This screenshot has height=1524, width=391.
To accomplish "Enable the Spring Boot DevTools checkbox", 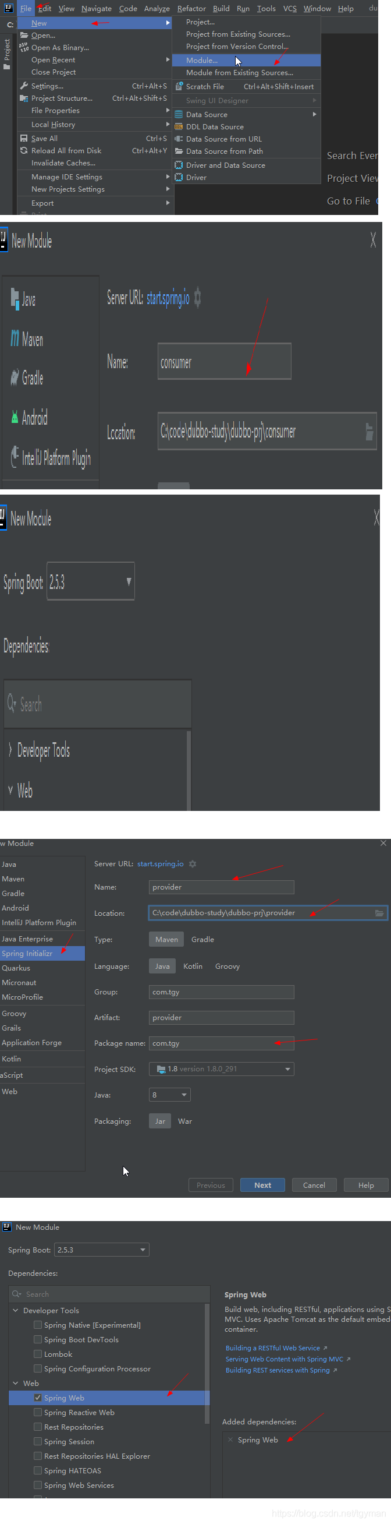I will click(38, 1339).
